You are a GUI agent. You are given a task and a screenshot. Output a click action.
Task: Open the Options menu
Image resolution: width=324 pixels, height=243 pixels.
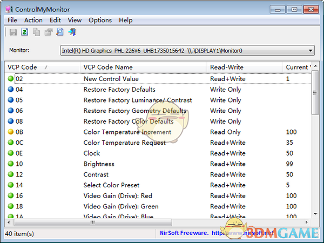(x=100, y=20)
